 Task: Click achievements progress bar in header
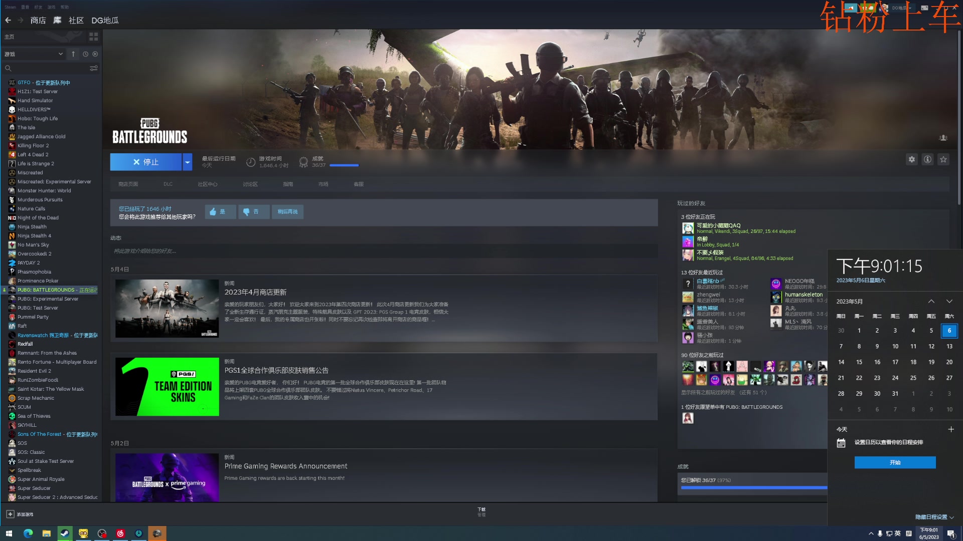click(344, 165)
